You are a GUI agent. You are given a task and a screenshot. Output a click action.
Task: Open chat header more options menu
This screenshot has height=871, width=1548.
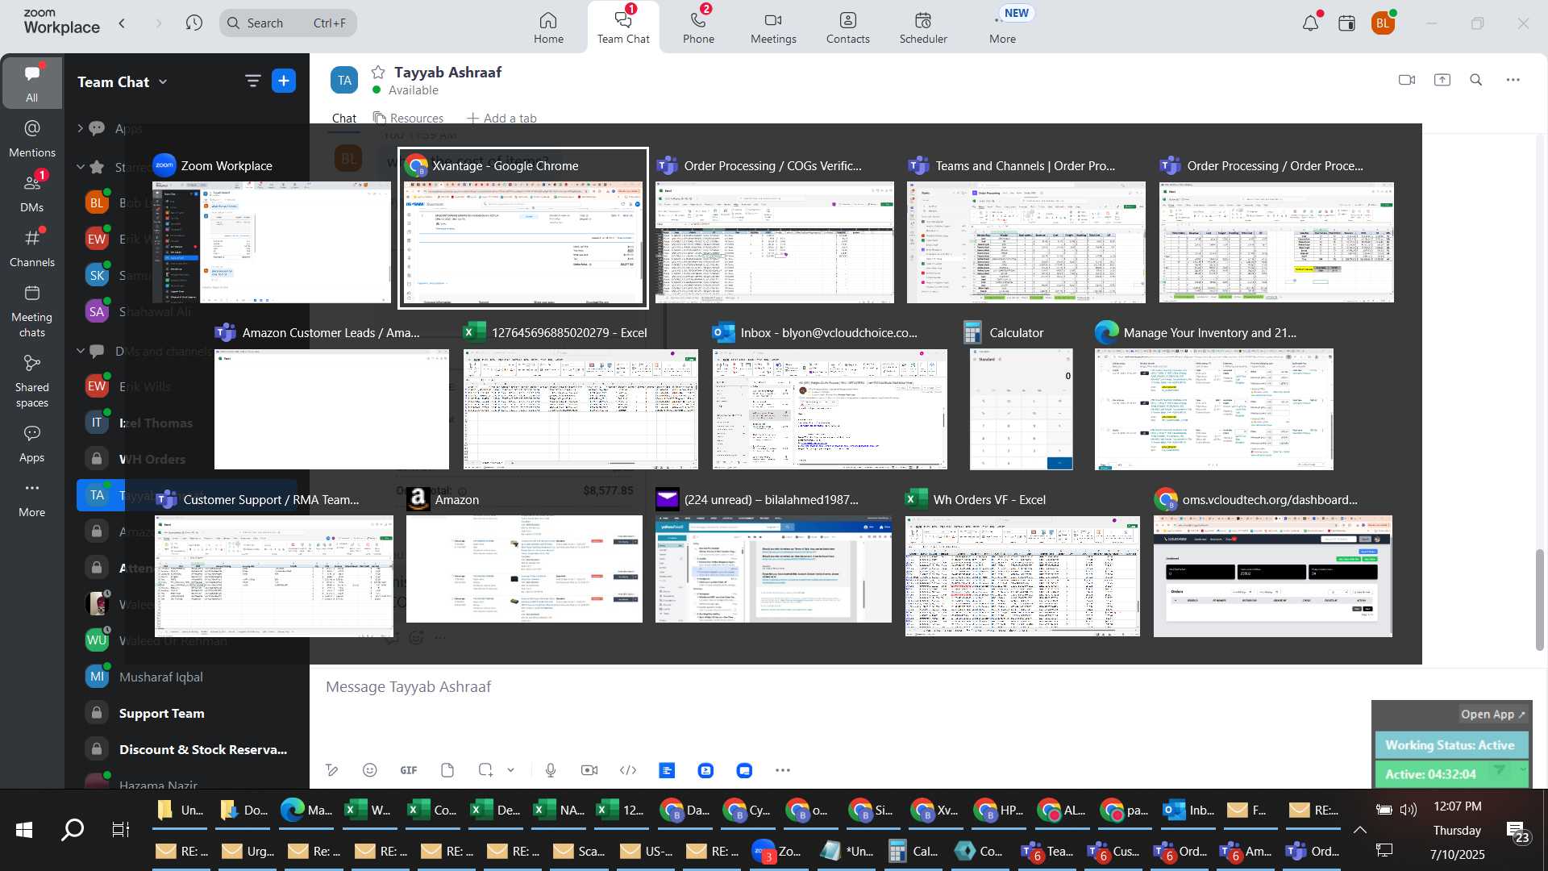point(1513,80)
